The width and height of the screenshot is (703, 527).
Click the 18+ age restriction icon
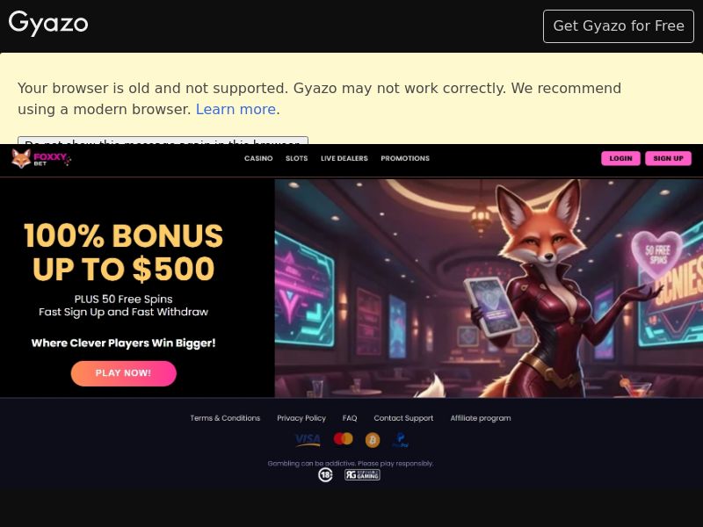point(325,475)
